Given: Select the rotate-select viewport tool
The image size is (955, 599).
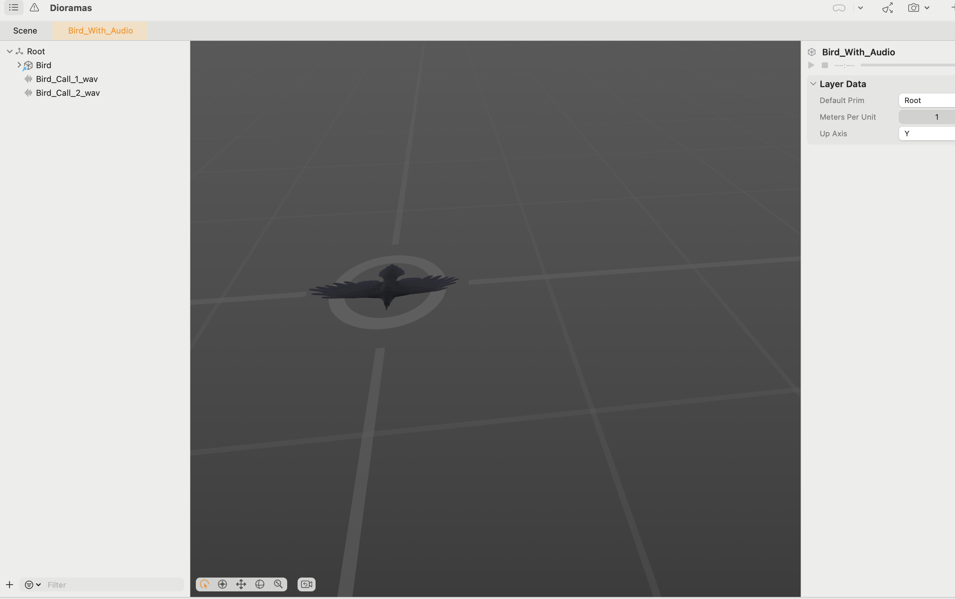Looking at the screenshot, I should click(x=204, y=584).
